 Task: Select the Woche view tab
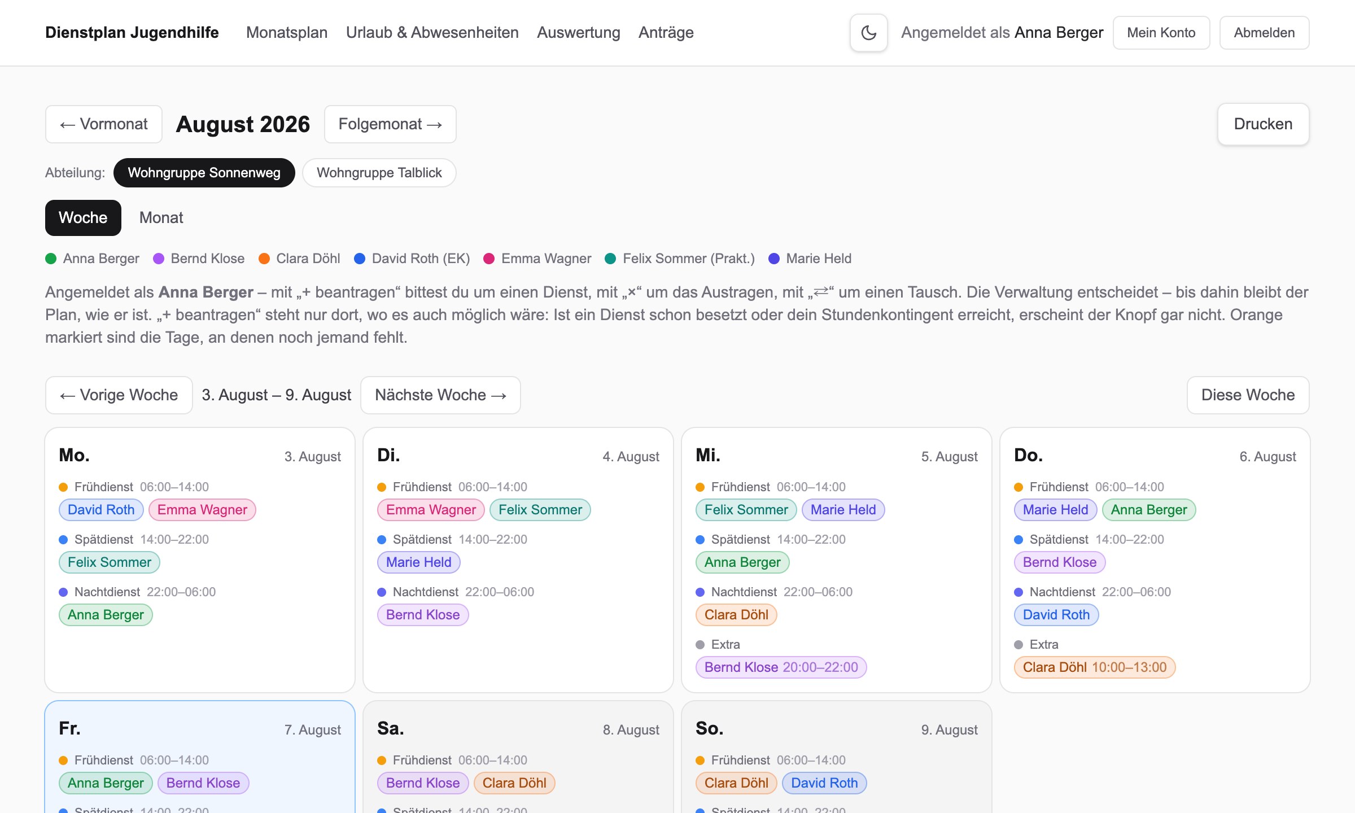(83, 218)
